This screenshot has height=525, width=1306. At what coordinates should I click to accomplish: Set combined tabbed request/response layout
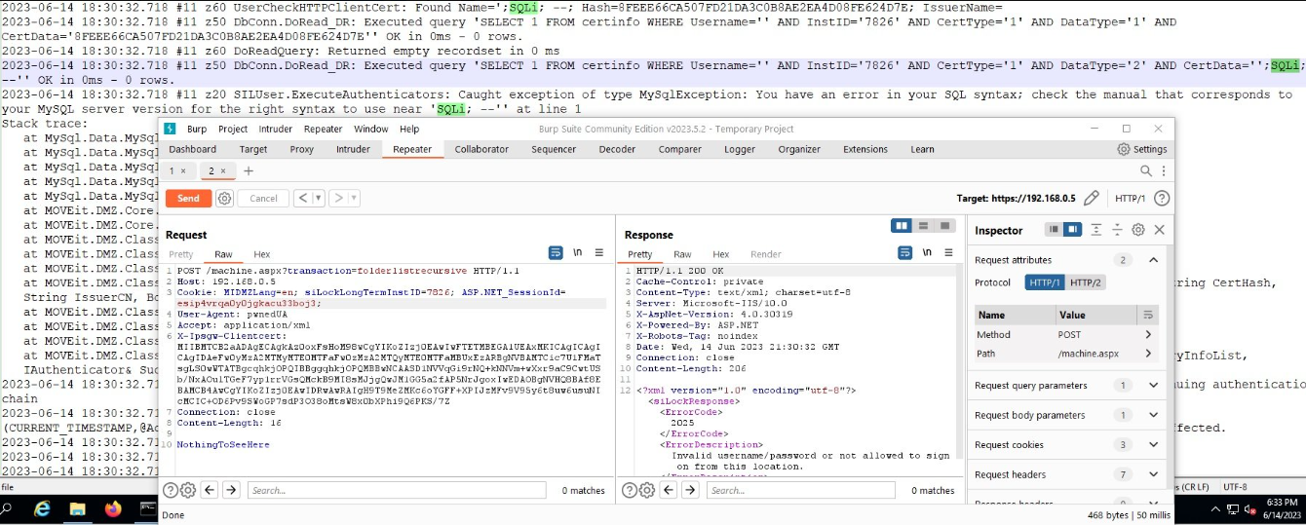(x=944, y=226)
